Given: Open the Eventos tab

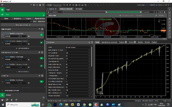Looking at the screenshot, I should click(x=147, y=42).
